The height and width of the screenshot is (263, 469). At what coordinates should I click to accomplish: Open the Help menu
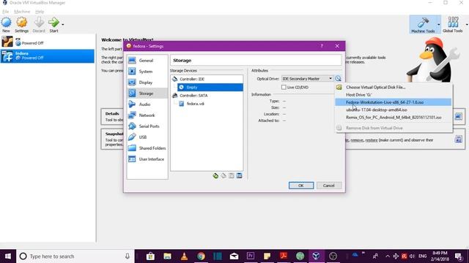[40, 12]
